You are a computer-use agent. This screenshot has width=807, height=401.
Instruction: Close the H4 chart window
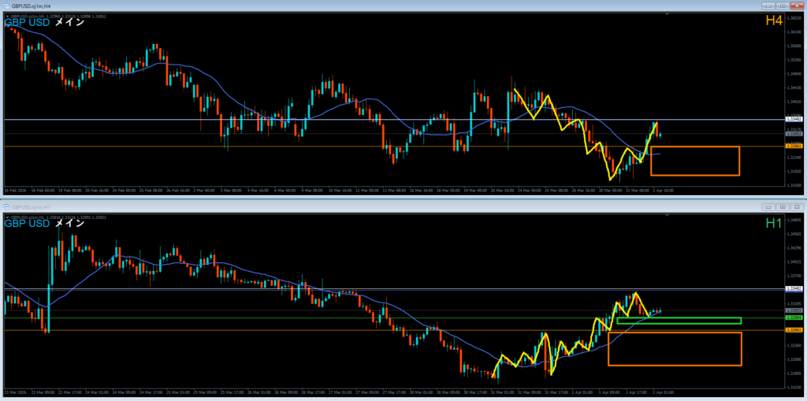[796, 5]
